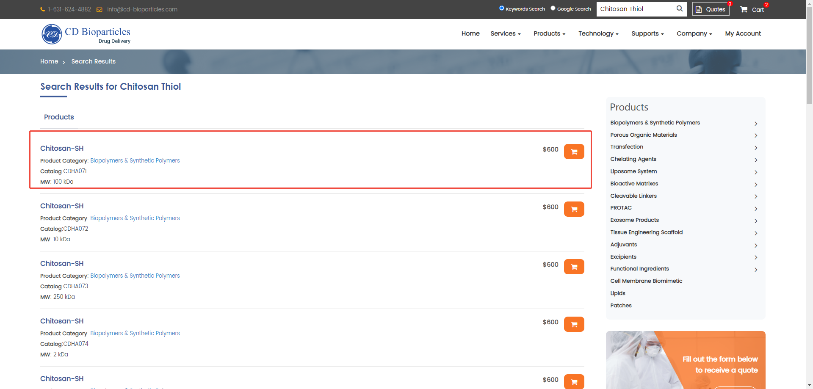The height and width of the screenshot is (389, 813).
Task: Expand the Cleavable Linkers chevron
Action: click(756, 196)
